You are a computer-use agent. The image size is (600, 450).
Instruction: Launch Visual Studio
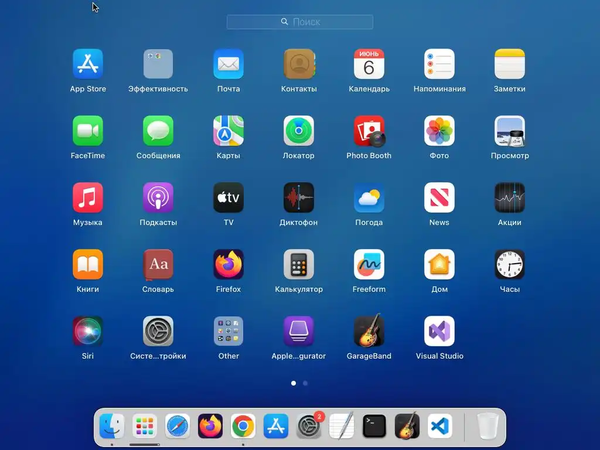pyautogui.click(x=439, y=331)
